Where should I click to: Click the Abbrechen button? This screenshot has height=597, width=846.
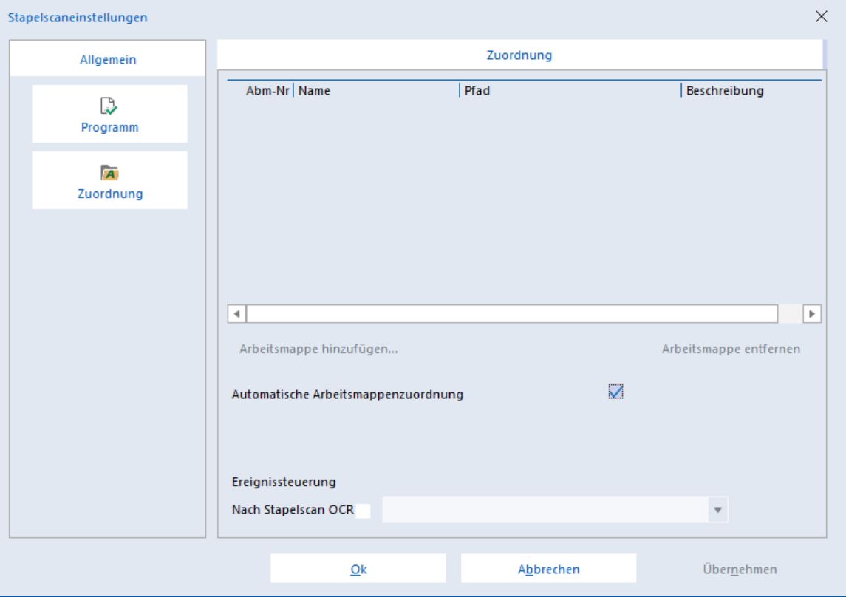point(549,568)
